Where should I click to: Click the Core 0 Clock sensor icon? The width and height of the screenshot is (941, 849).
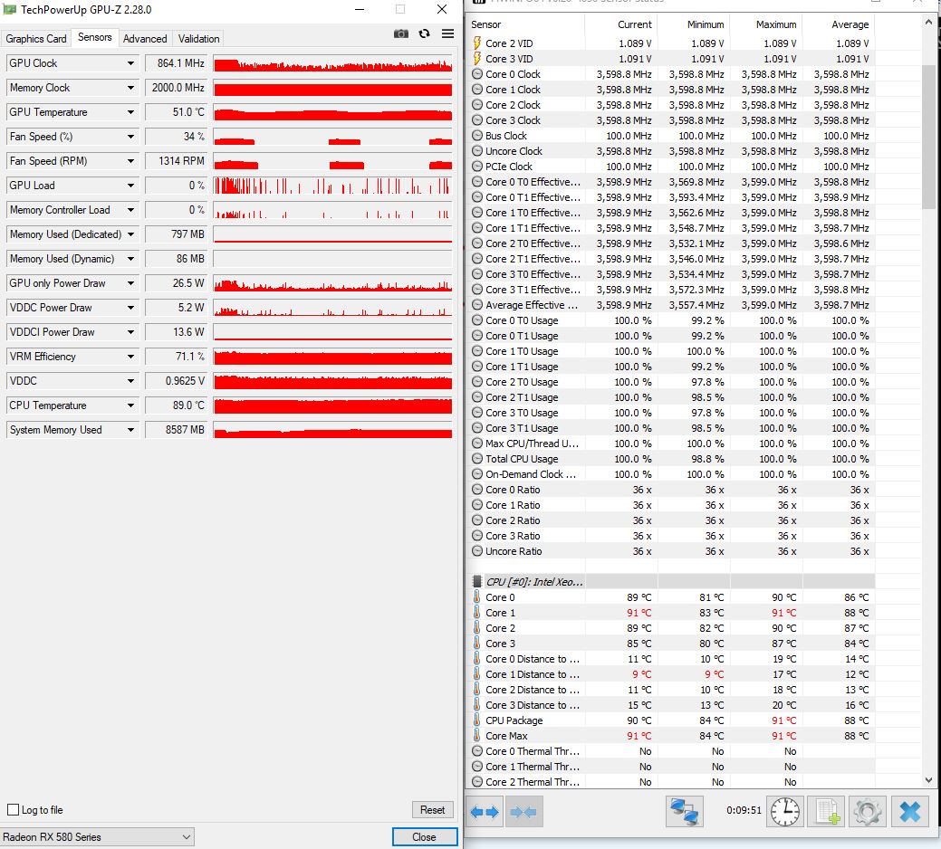477,74
